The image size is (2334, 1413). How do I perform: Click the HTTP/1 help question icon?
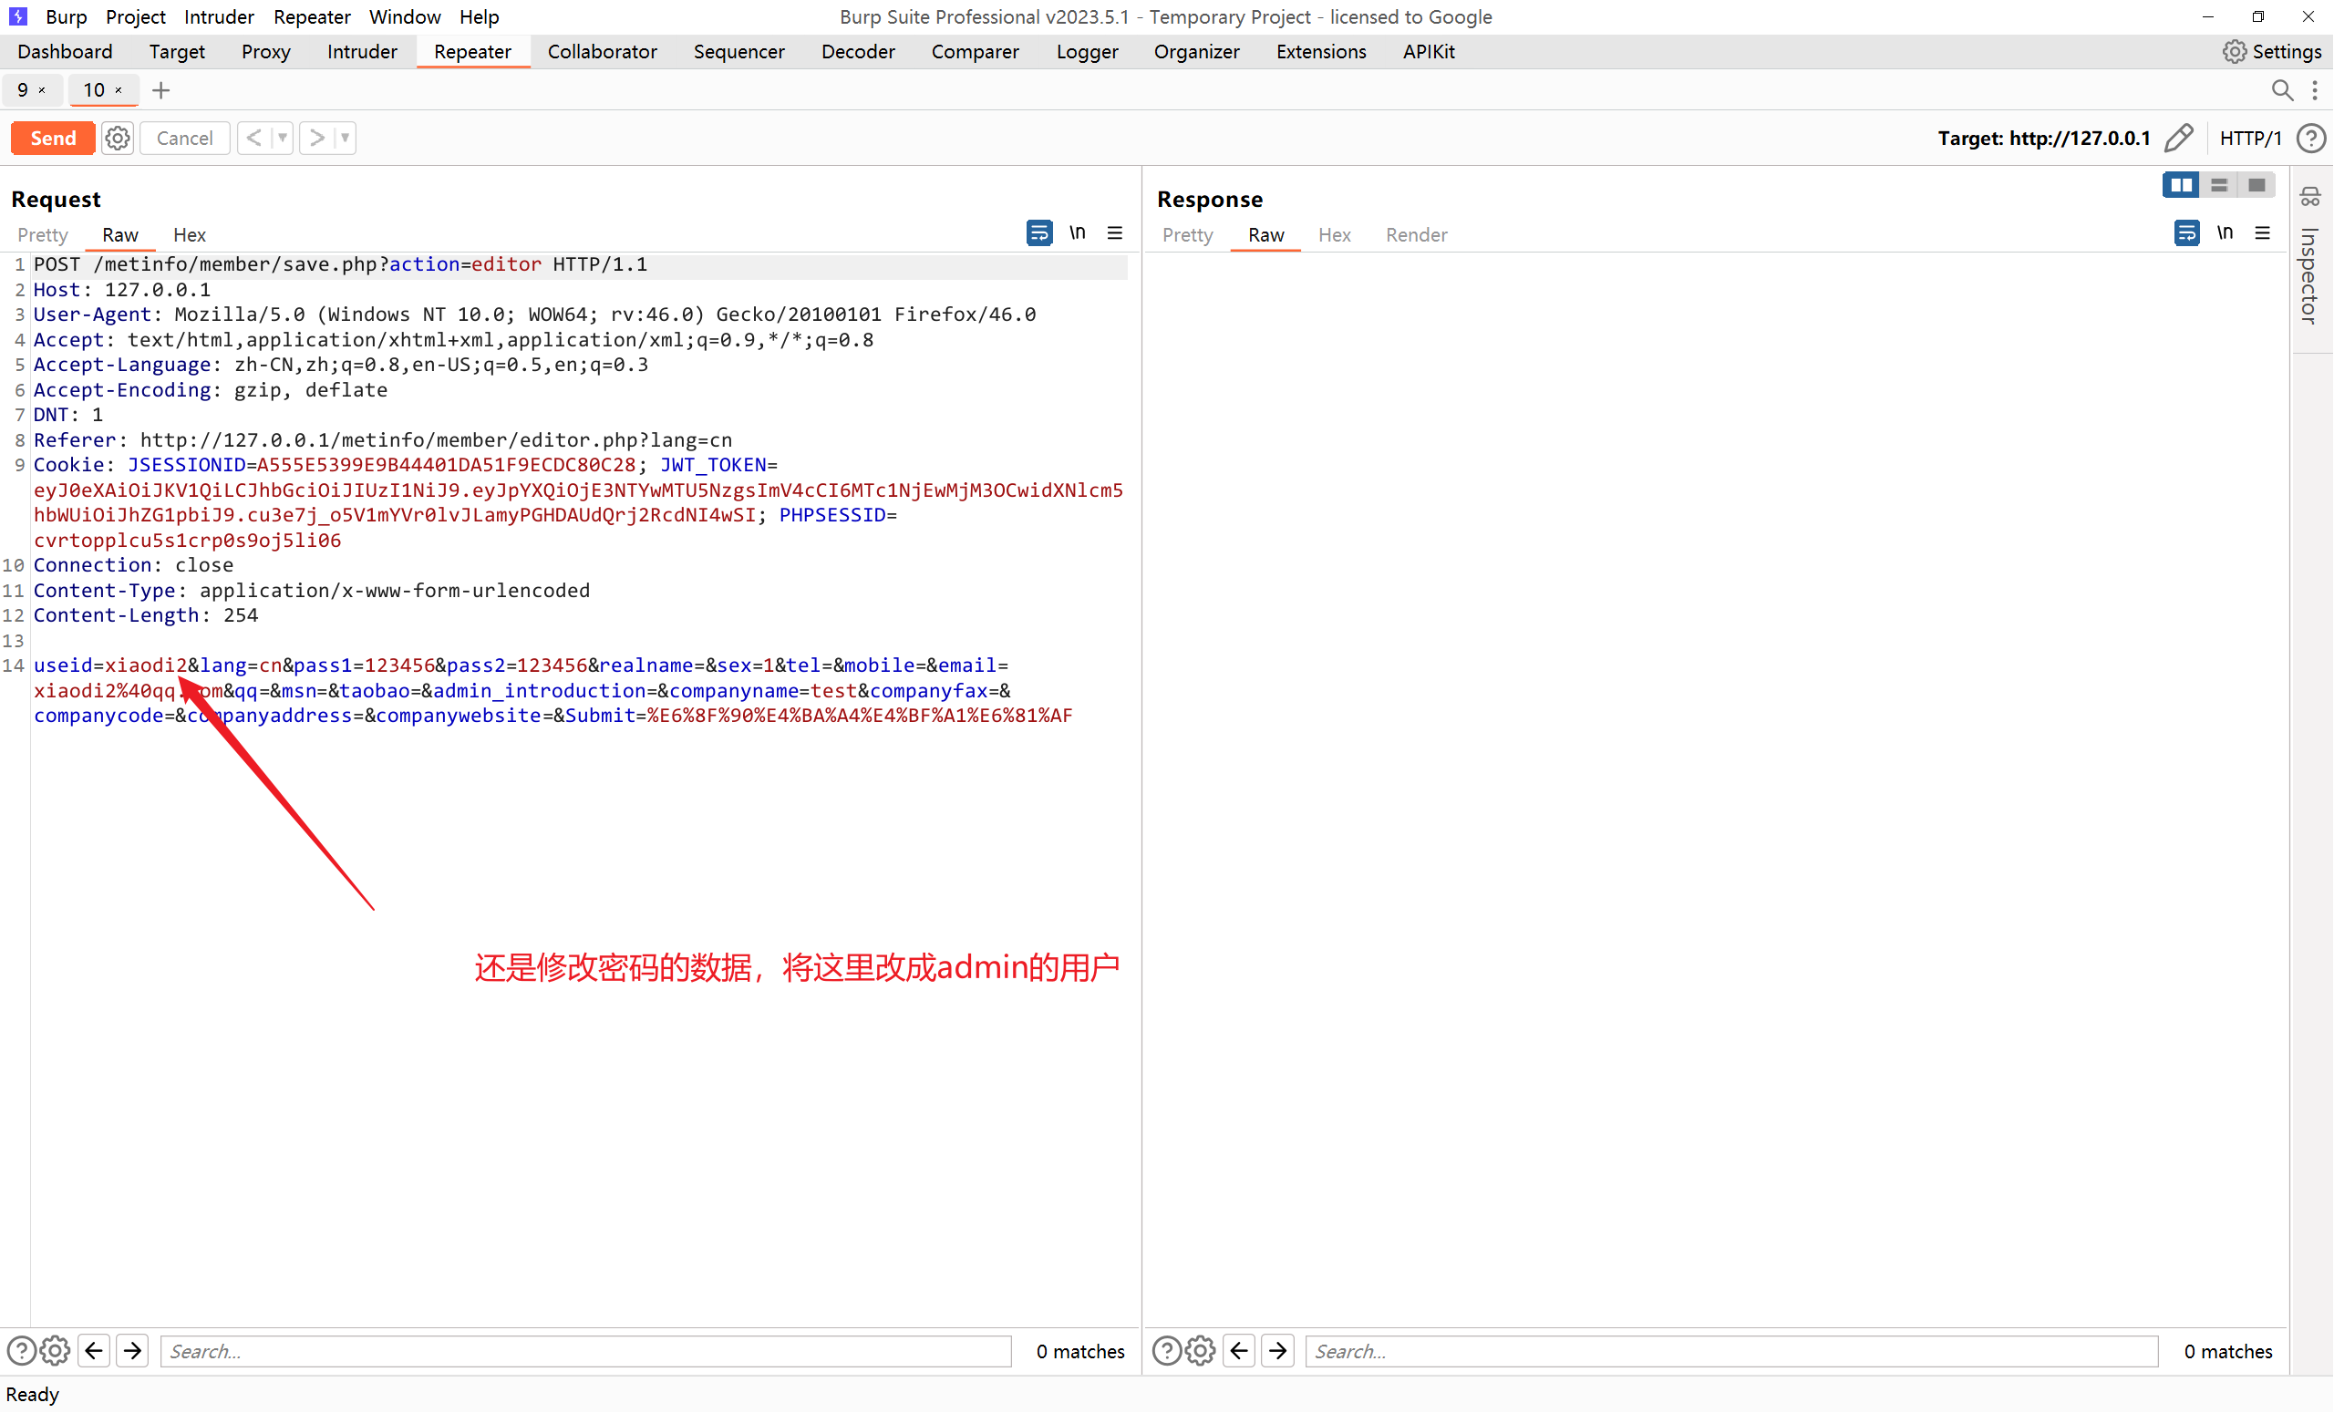click(x=2310, y=139)
